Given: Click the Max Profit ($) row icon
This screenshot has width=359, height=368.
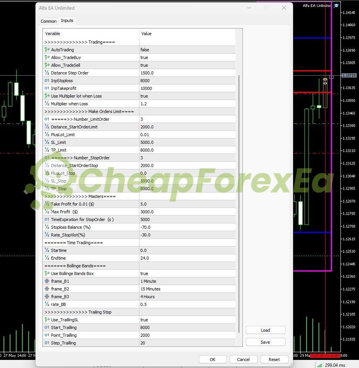Looking at the screenshot, I should point(47,212).
